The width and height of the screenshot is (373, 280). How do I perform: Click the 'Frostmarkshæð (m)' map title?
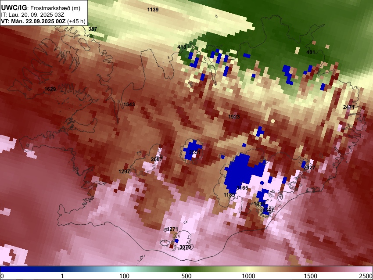(55, 8)
